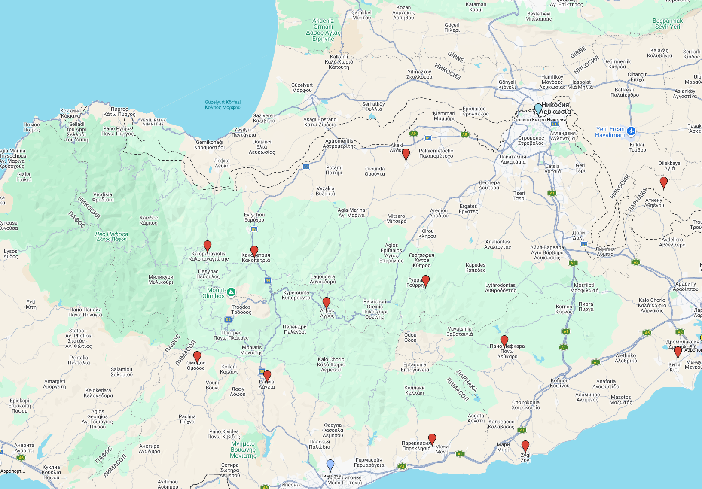Image resolution: width=702 pixels, height=489 pixels.
Task: Select the red pin at Zygi
Action: (525, 447)
